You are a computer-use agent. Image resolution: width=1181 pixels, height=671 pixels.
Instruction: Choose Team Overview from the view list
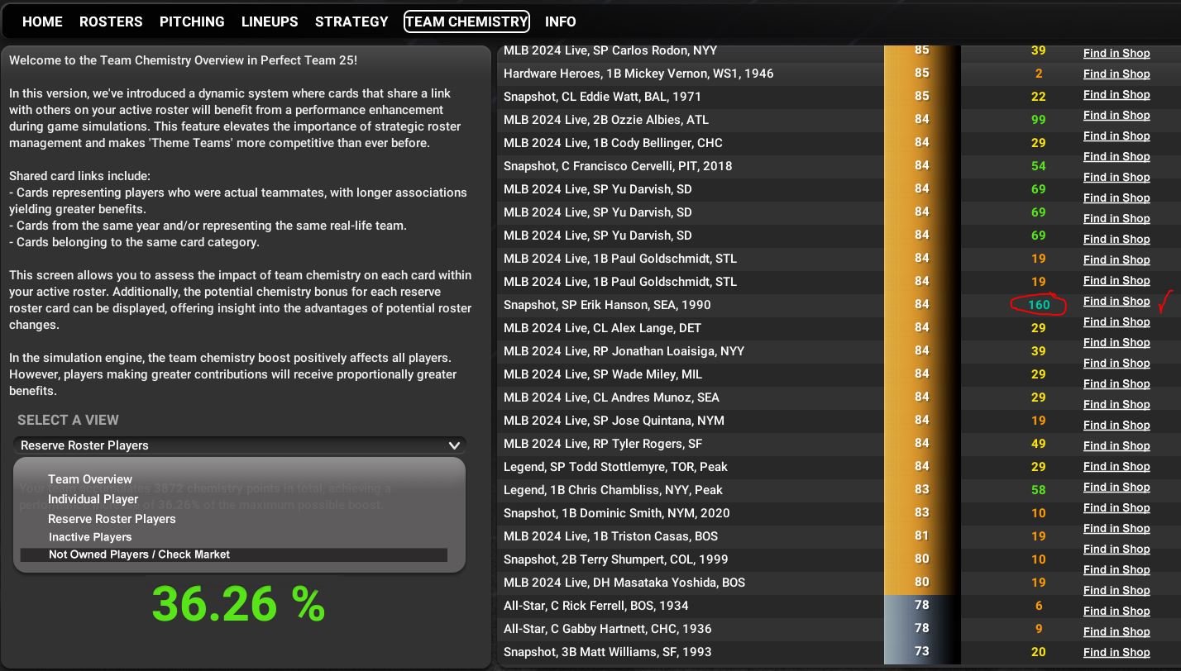[90, 479]
